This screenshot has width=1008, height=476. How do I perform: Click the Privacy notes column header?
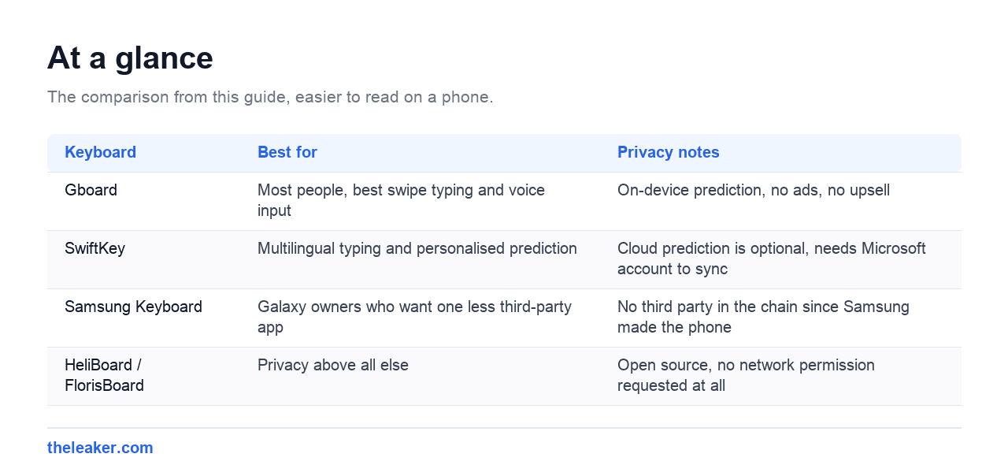point(669,152)
